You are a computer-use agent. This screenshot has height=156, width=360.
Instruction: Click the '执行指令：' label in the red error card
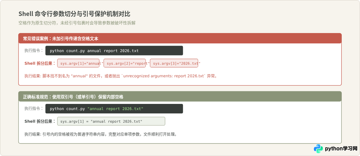pos(34,51)
